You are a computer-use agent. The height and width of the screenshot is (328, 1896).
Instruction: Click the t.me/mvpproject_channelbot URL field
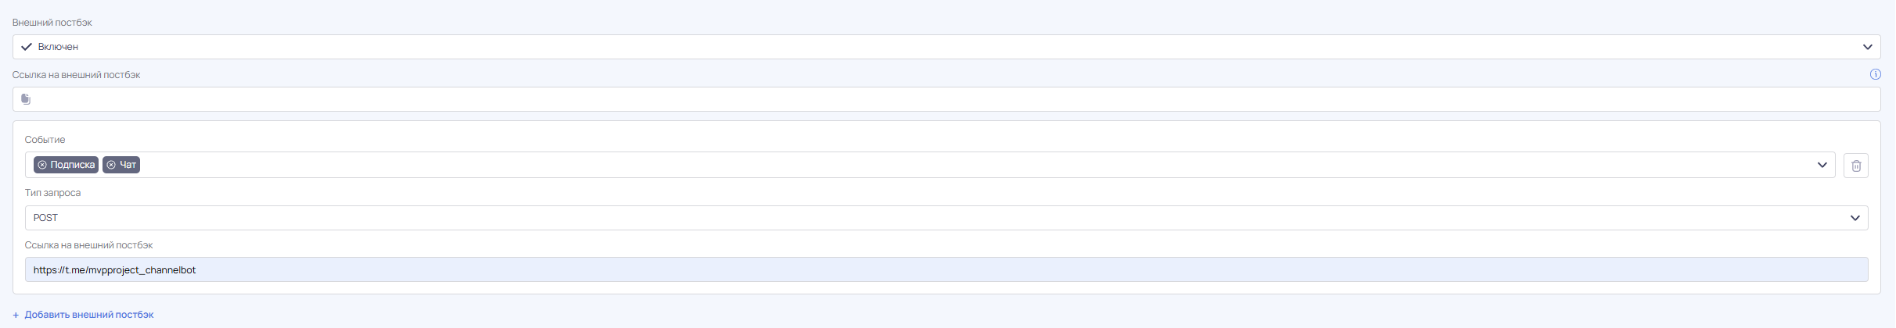click(946, 269)
